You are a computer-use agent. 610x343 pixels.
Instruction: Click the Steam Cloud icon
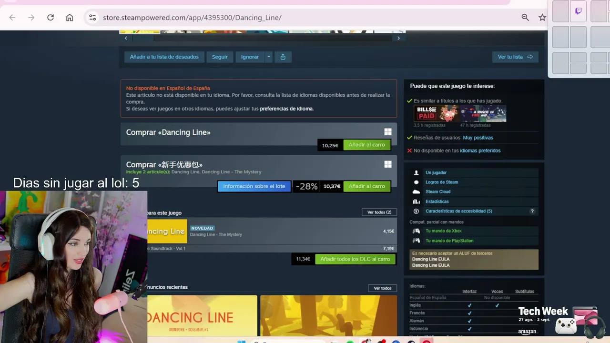[x=417, y=192]
